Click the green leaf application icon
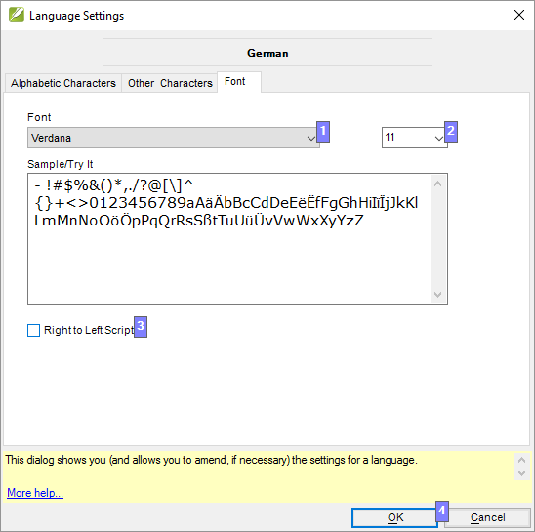The height and width of the screenshot is (532, 535). tap(17, 15)
